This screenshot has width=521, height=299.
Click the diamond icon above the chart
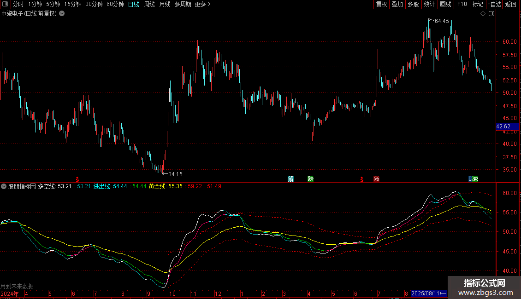point(483,14)
